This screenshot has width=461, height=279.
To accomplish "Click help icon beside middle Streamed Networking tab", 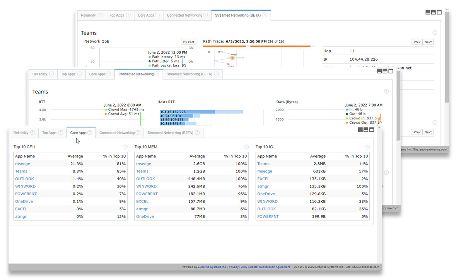I will (x=217, y=74).
